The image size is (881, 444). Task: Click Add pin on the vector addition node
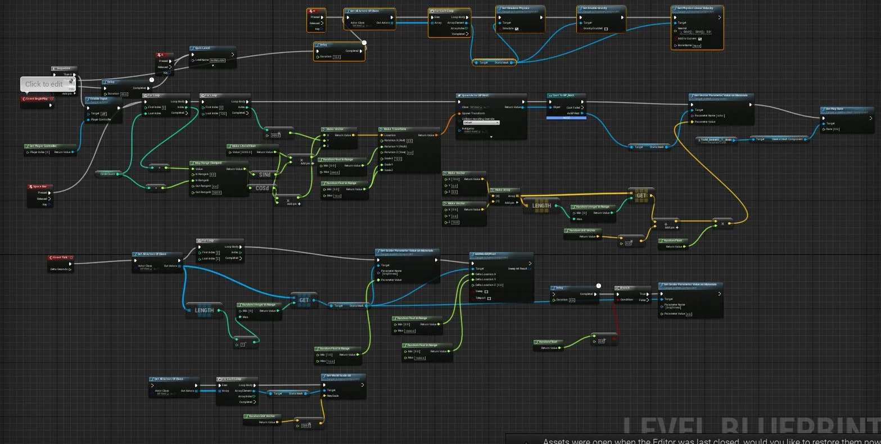672,228
